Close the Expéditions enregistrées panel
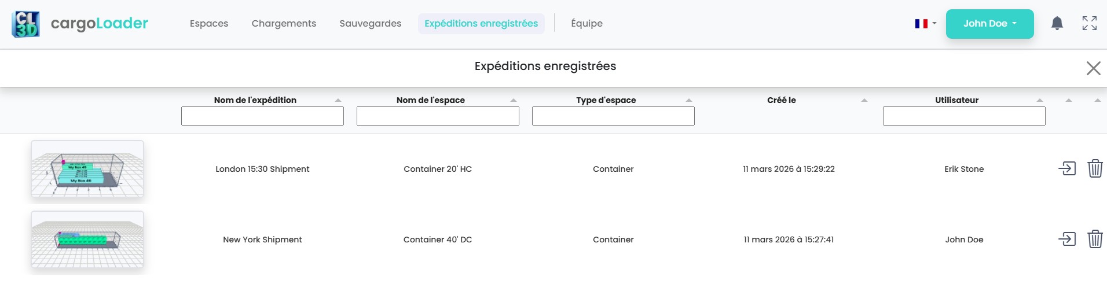Viewport: 1107px width, 302px height. [x=1093, y=68]
